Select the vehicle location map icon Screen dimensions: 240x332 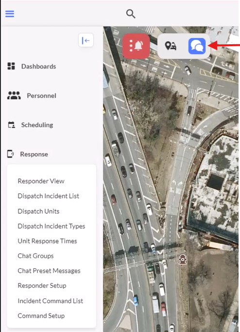(x=171, y=46)
